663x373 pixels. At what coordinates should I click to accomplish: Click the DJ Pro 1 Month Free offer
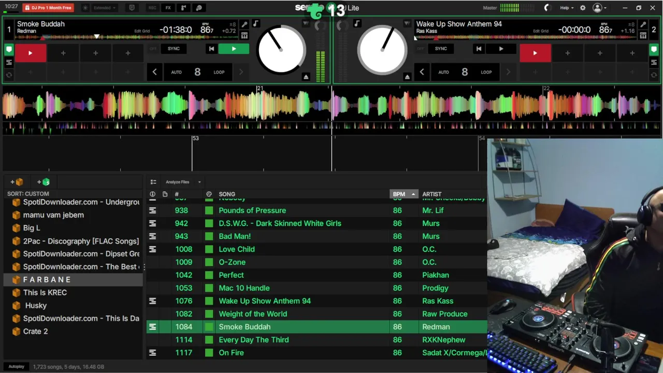click(48, 8)
